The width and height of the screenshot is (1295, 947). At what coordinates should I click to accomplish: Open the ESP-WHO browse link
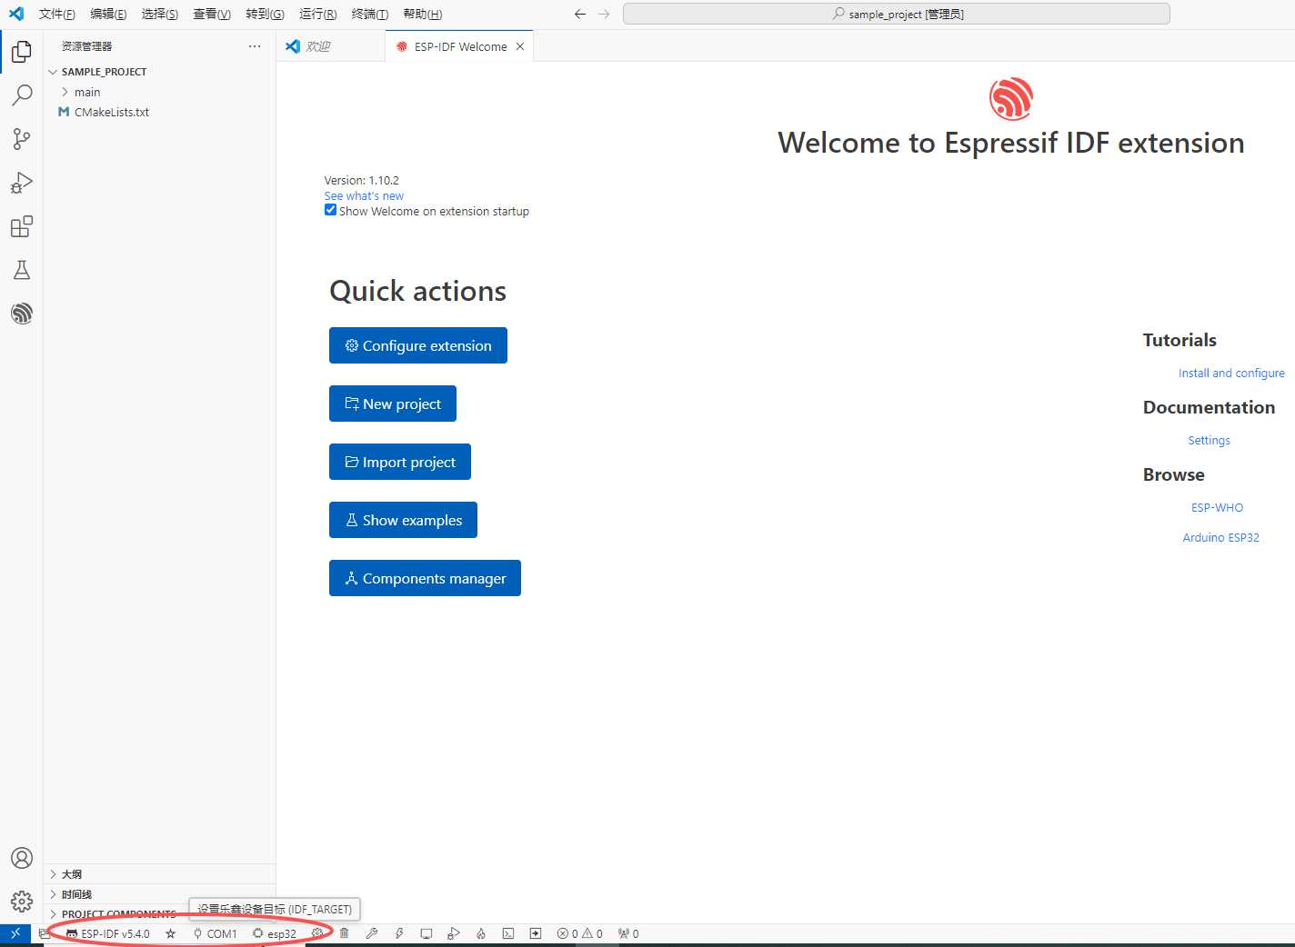(1217, 507)
